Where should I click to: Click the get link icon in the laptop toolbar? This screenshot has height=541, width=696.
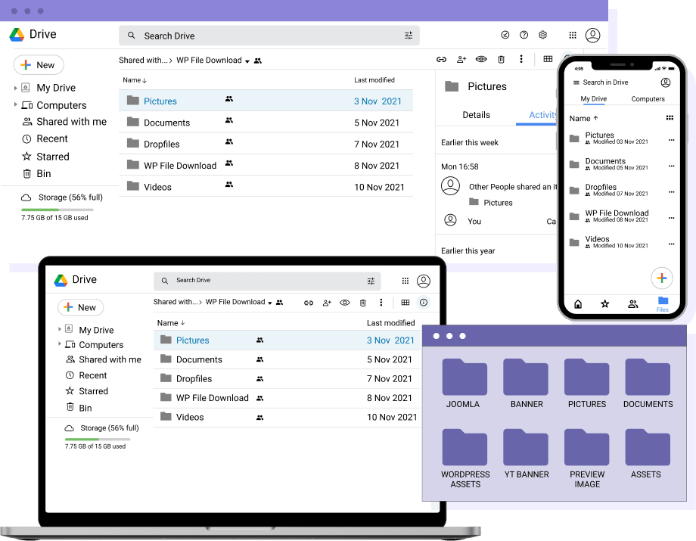(309, 303)
